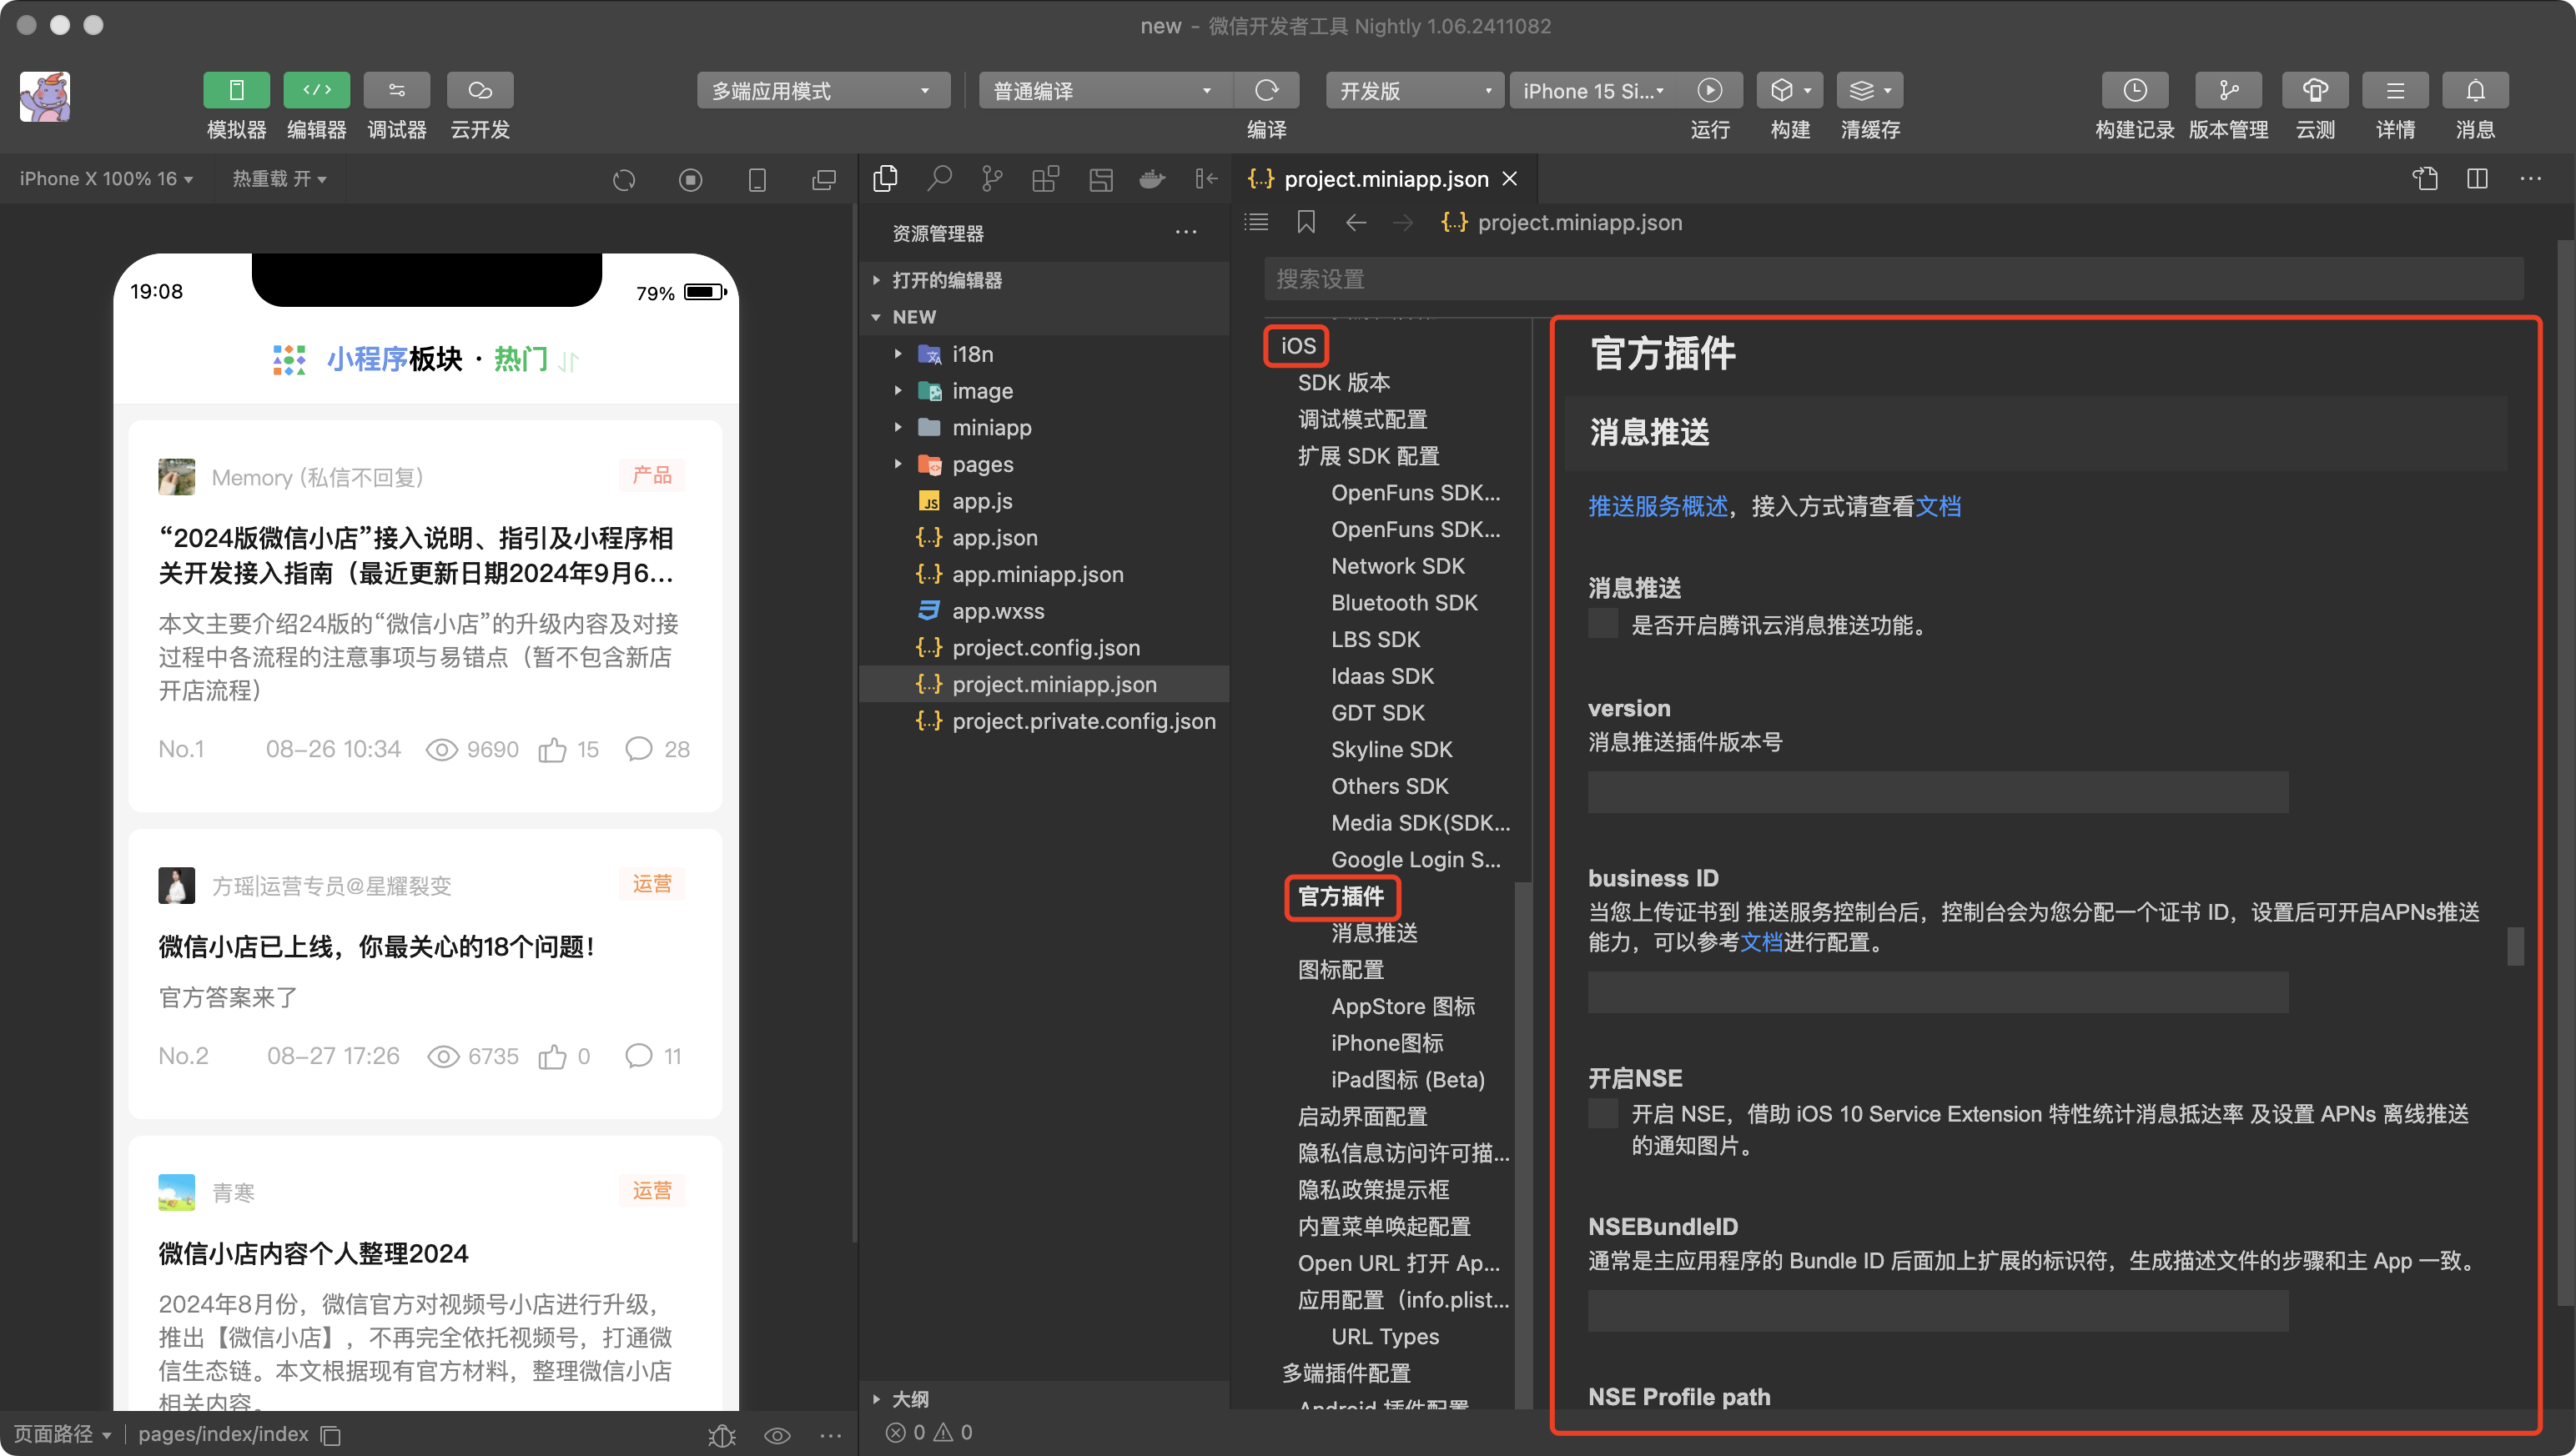
Task: Open the iPhone X 100% device selector
Action: 106,178
